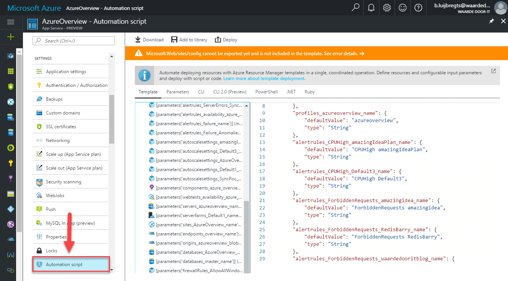Open the blue cloud sidebar icon
Viewport: 508px width, 281px height.
point(11,240)
